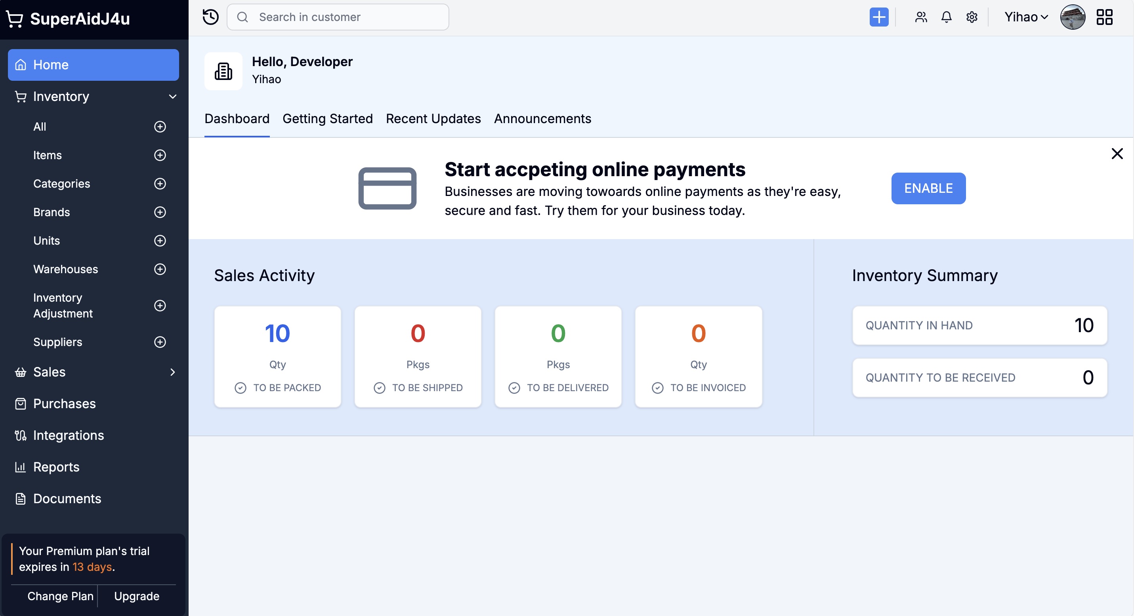Viewport: 1134px width, 616px height.
Task: Click the ENABLE online payments button
Action: click(928, 188)
